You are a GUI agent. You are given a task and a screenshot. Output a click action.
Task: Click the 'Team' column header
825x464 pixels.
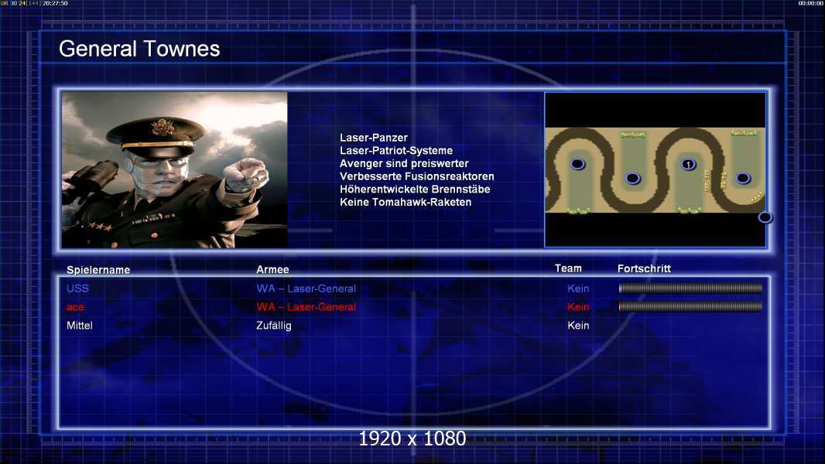[x=568, y=268]
